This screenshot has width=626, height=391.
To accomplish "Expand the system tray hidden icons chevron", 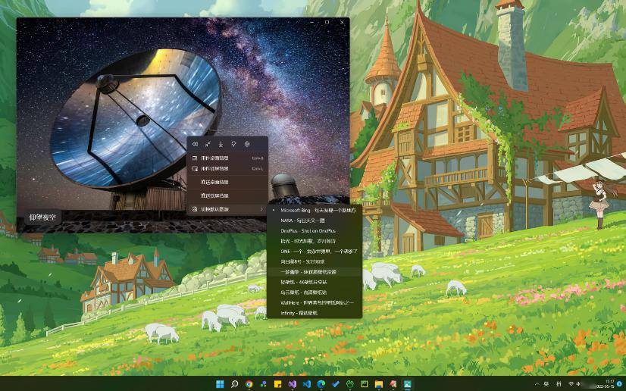I will point(537,384).
